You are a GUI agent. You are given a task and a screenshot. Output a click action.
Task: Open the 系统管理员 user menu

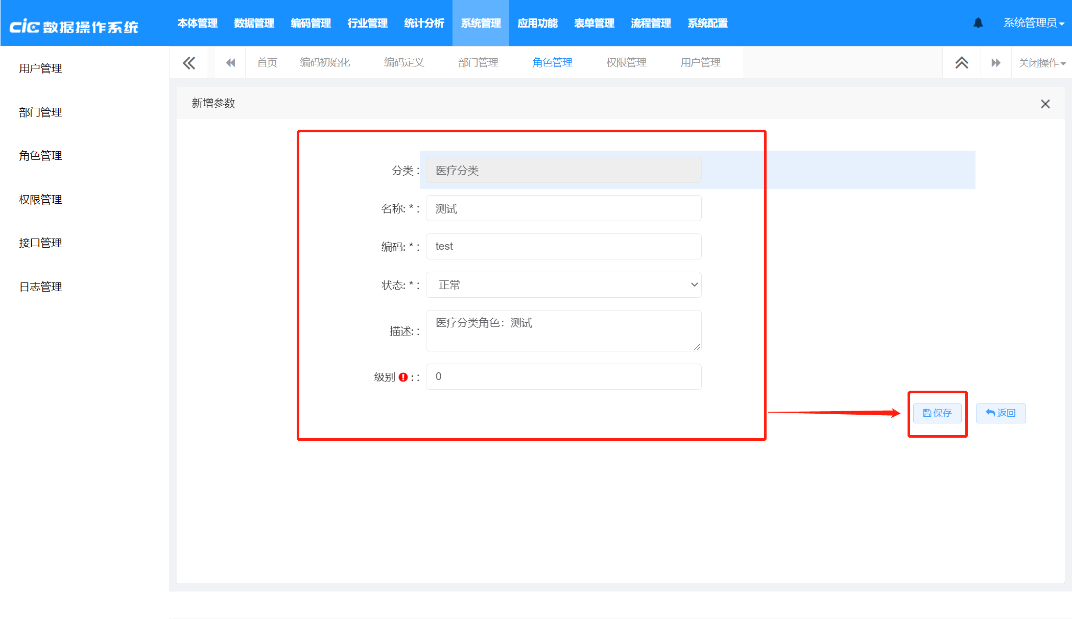pos(1033,23)
